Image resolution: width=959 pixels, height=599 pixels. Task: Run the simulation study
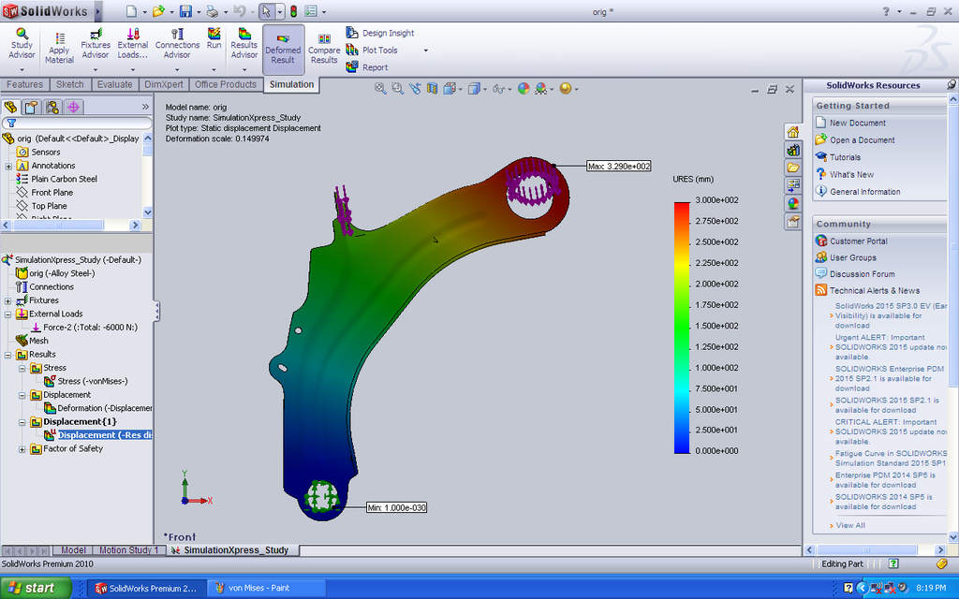[x=214, y=38]
